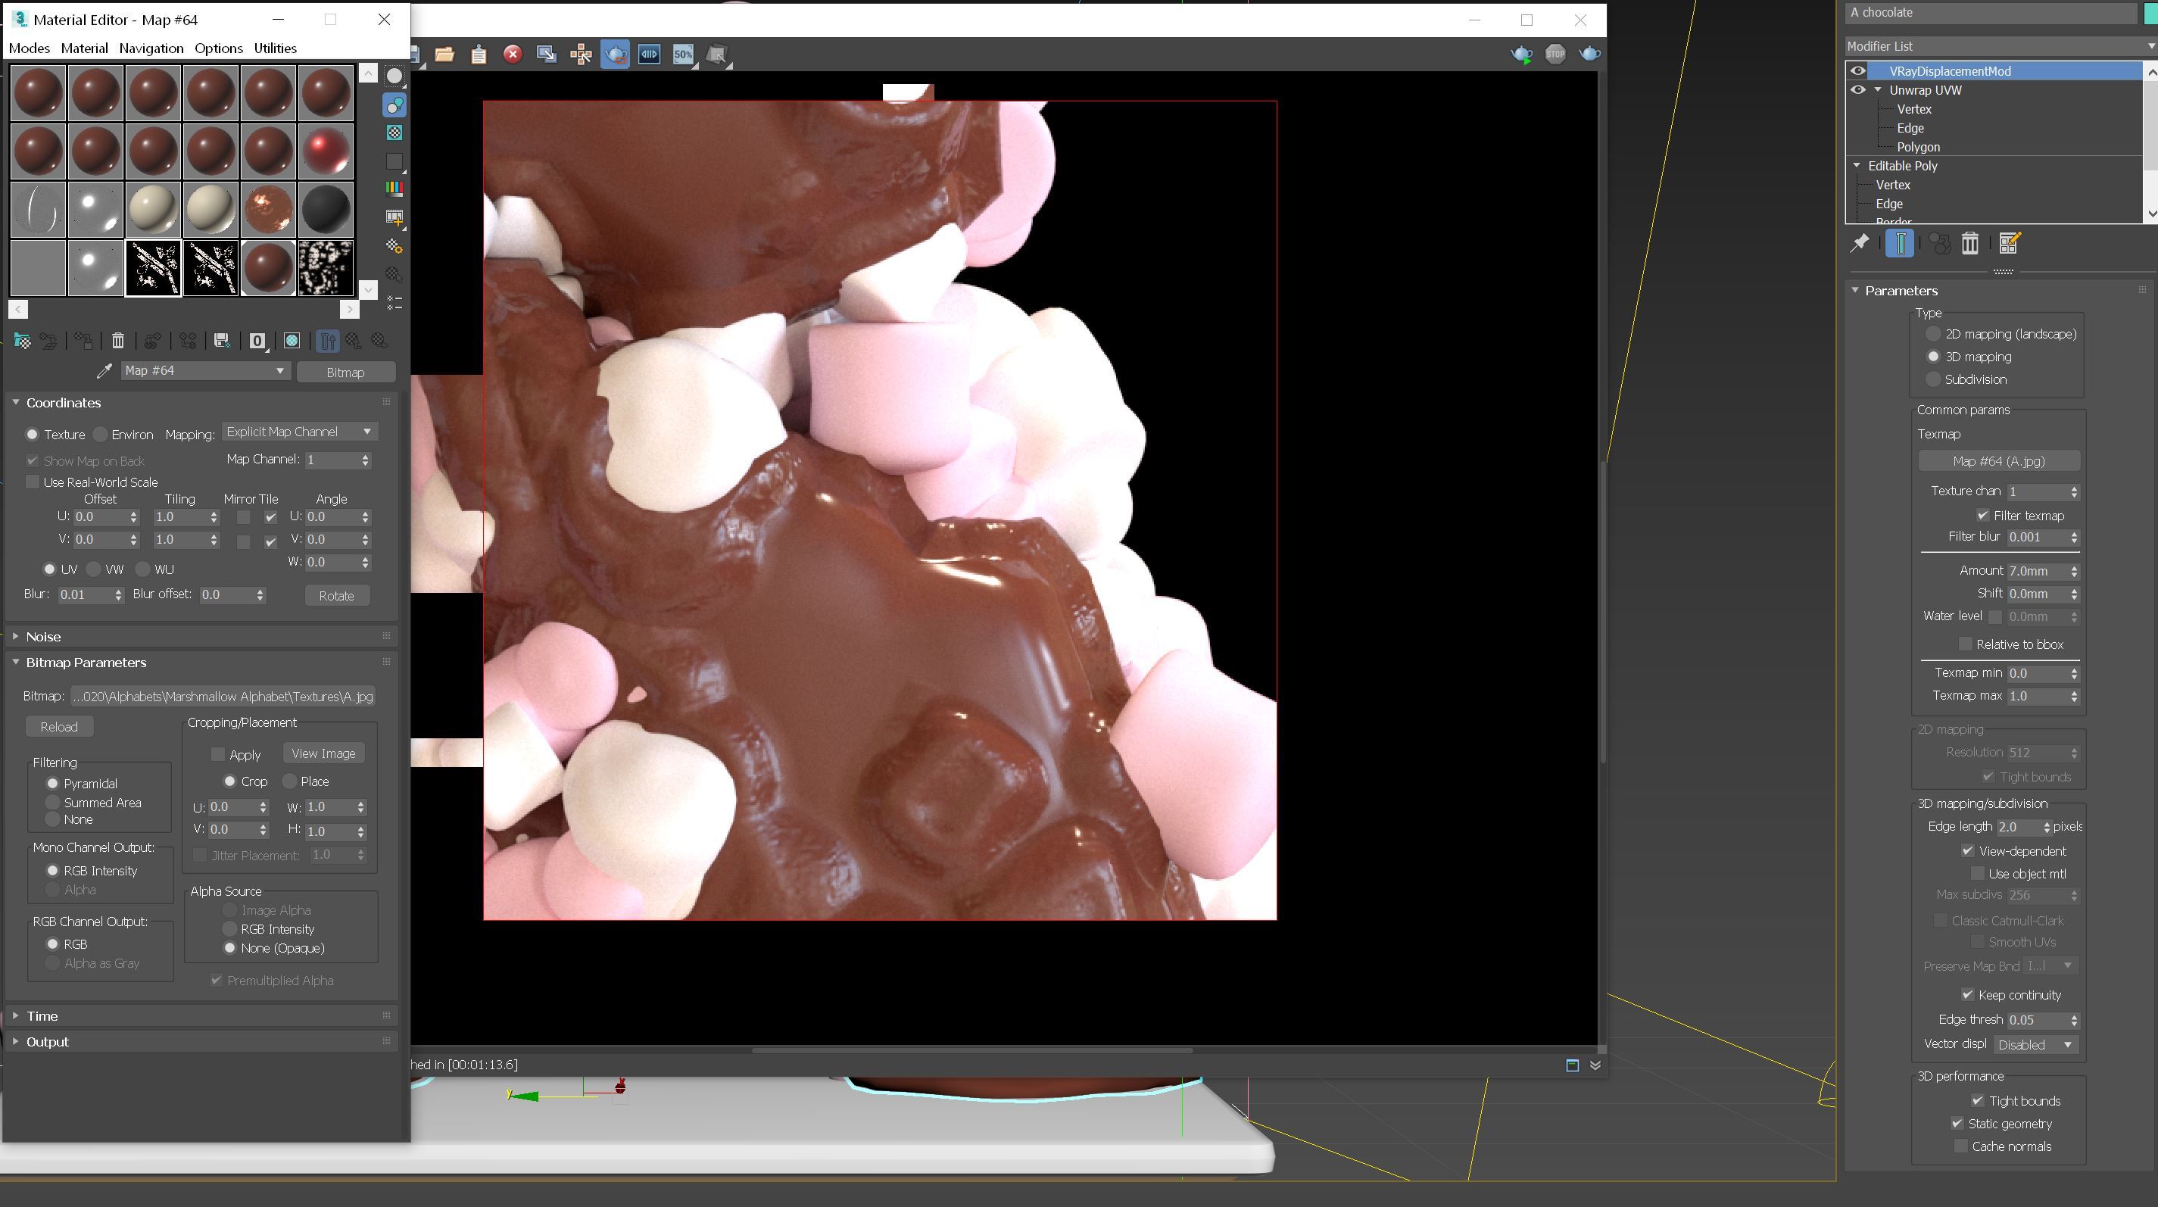Choose Summed Area filtering option

[x=52, y=803]
